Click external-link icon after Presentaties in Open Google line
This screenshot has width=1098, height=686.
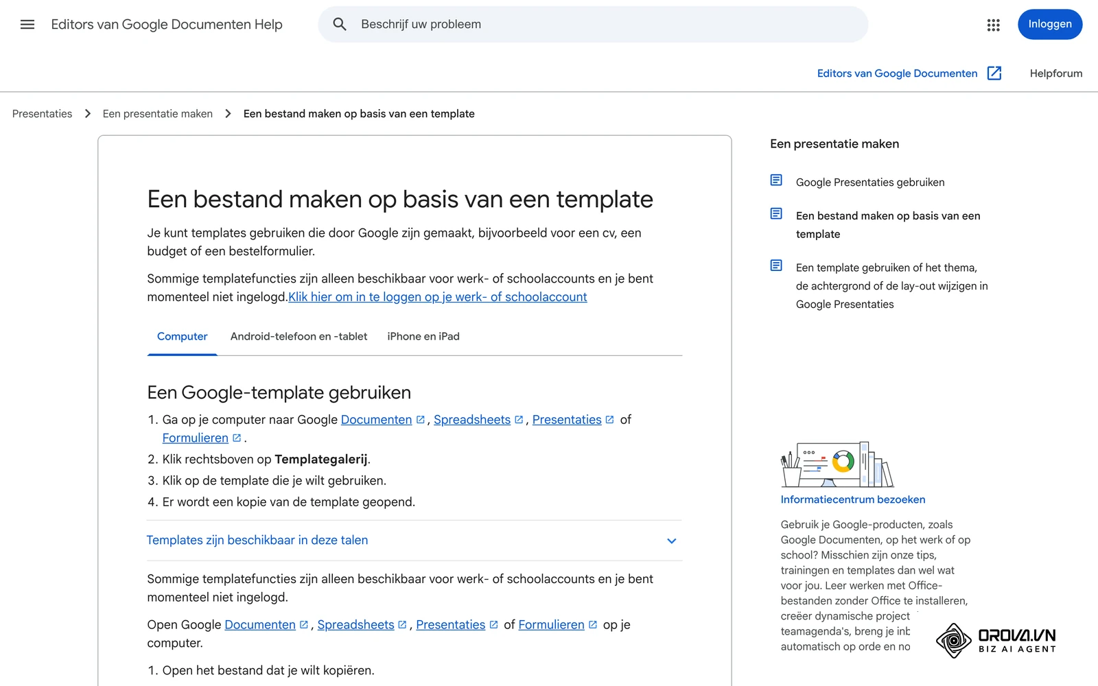click(x=493, y=625)
